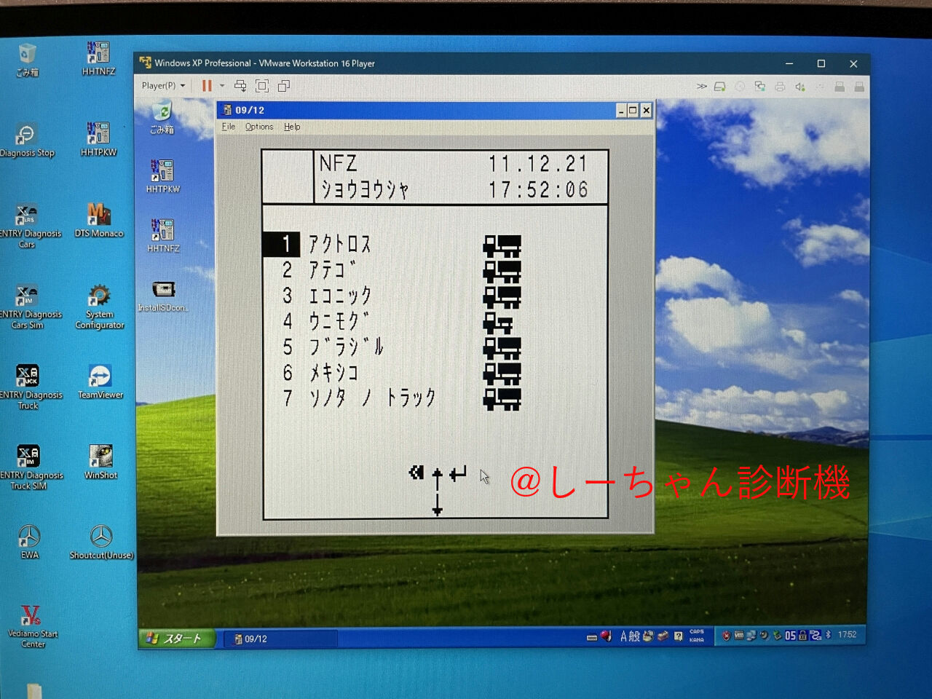
Task: Expand the dropdown arrow beside pause button
Action: [x=221, y=85]
